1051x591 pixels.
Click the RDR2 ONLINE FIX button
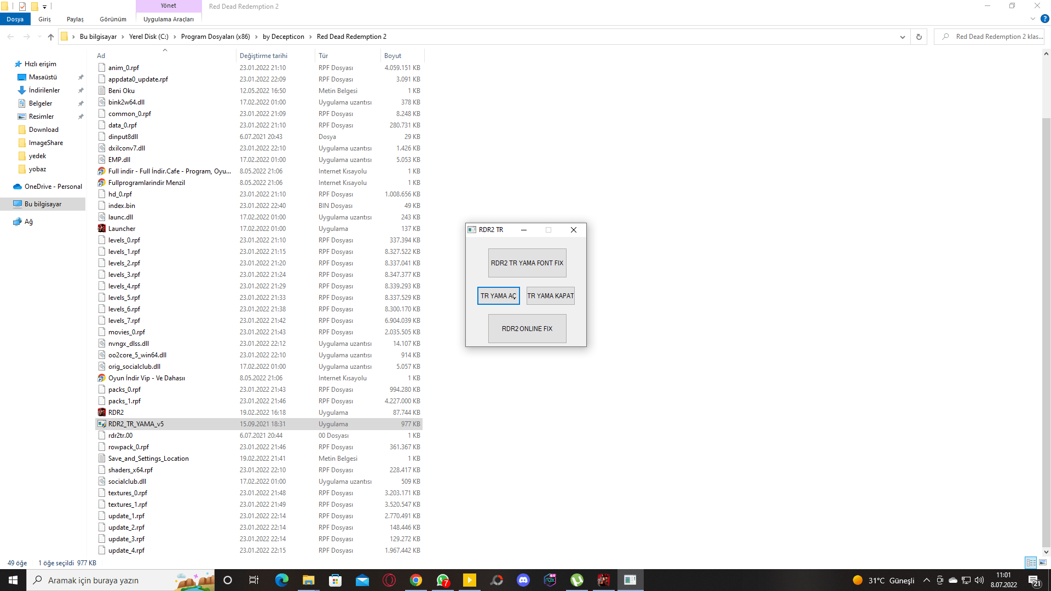pos(527,329)
